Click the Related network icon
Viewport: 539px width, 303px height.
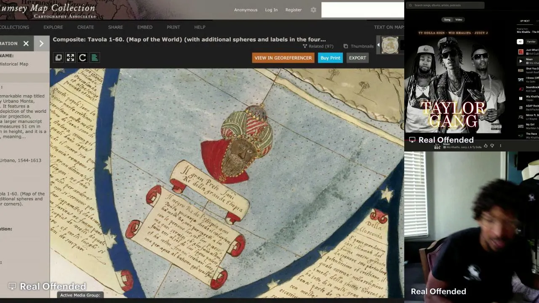pos(305,46)
